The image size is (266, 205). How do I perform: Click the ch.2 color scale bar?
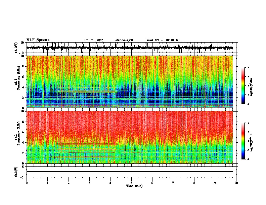pyautogui.click(x=243, y=141)
